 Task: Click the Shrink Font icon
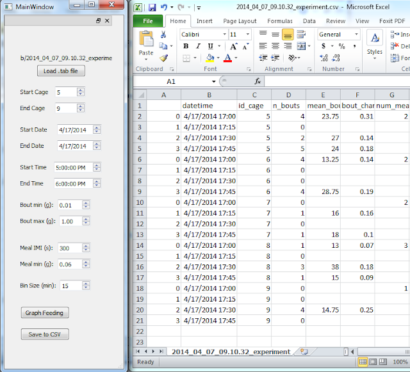(245, 46)
